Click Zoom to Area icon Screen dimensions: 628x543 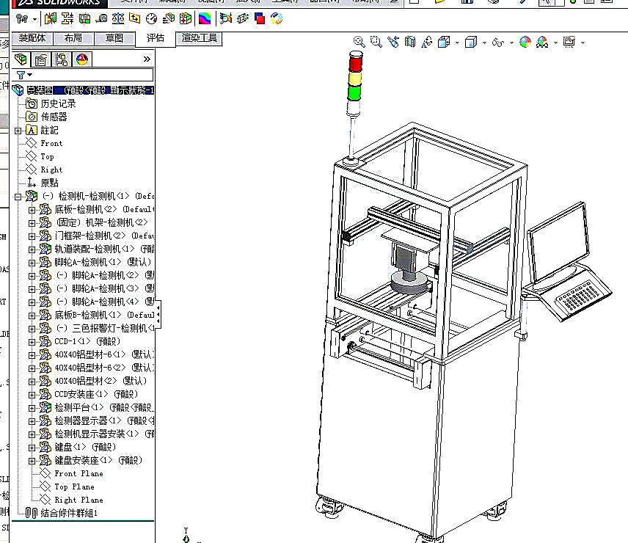pos(376,42)
